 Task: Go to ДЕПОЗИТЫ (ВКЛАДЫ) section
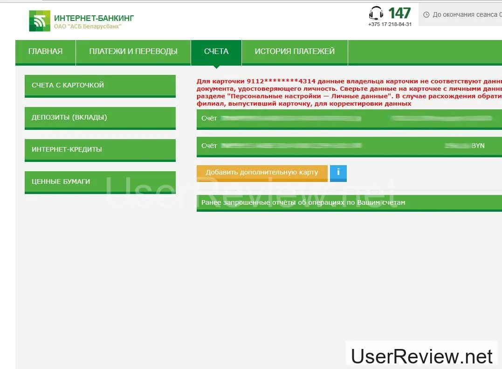[x=100, y=118]
